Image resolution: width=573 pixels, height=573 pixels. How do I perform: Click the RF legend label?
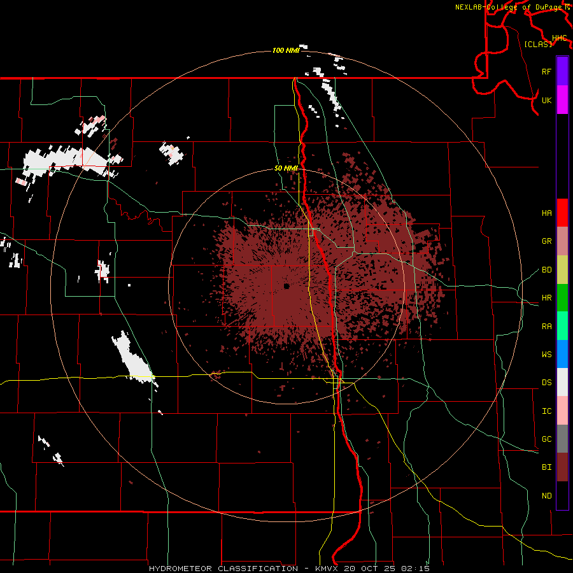pos(547,71)
